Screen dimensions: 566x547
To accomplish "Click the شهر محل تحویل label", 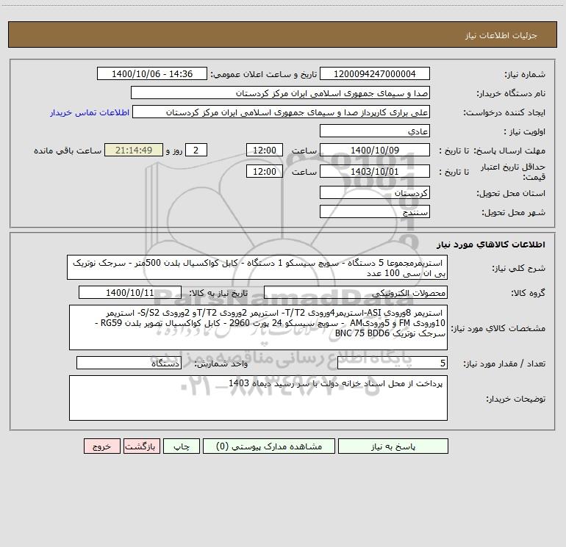I will click(x=514, y=212).
